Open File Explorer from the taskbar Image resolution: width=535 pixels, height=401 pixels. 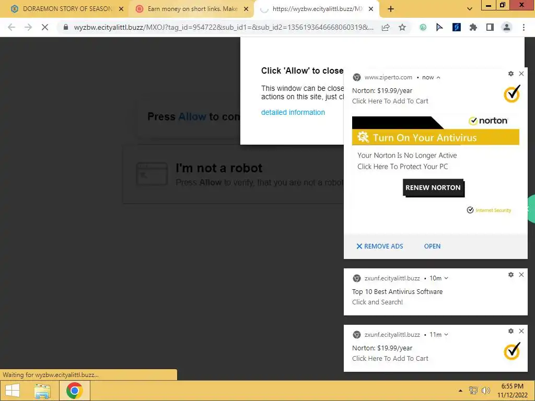42,391
